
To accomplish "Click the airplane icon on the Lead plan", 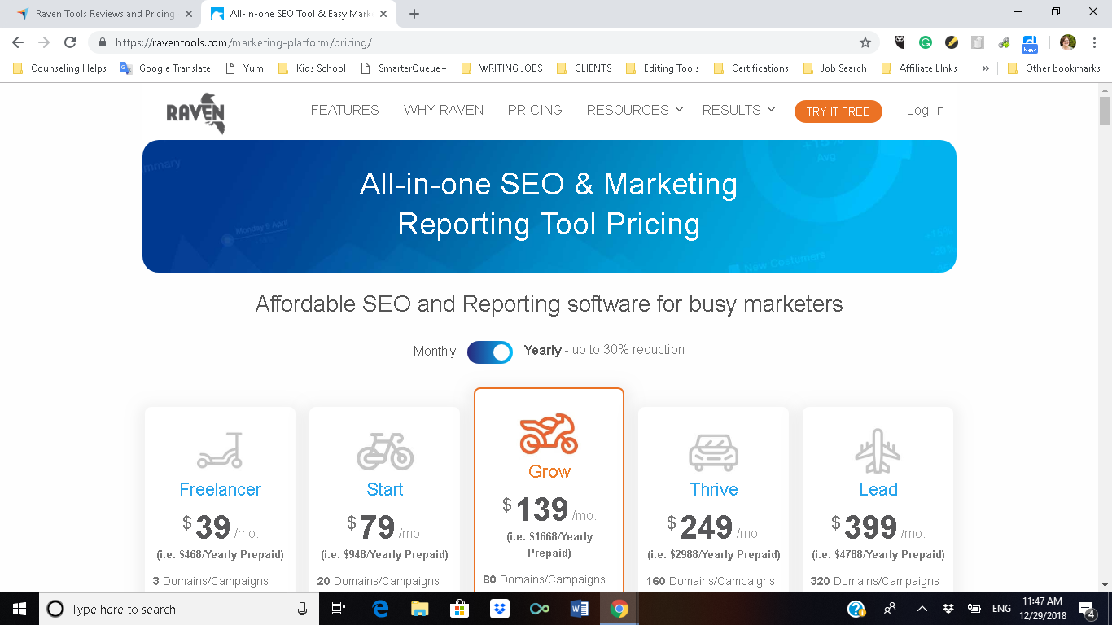I will pos(878,451).
